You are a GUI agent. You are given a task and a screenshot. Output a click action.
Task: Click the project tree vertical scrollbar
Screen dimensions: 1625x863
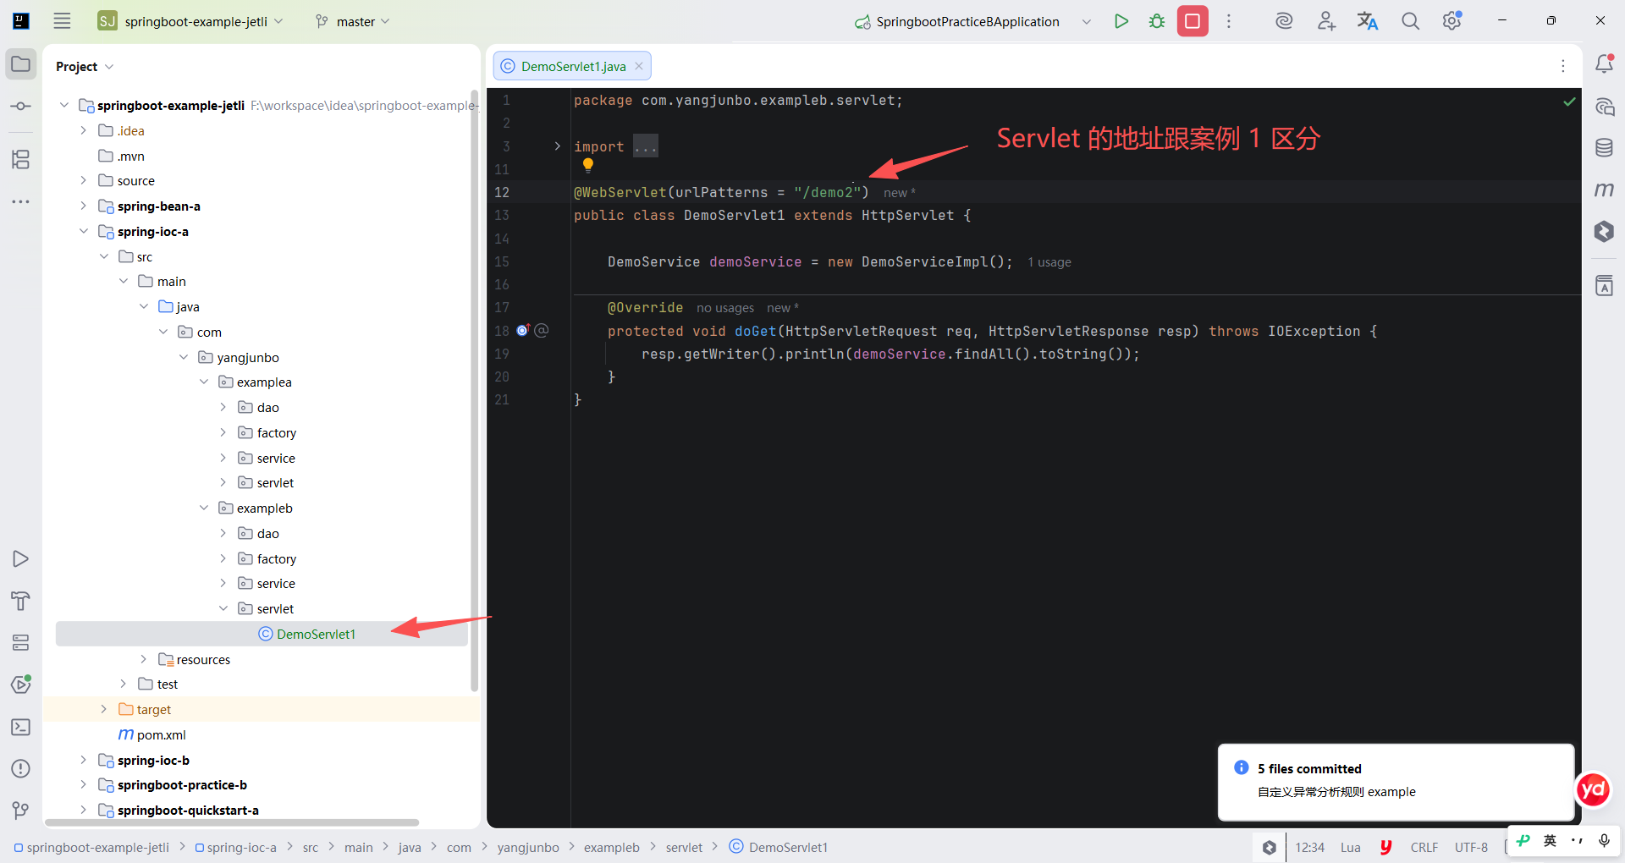click(x=474, y=391)
